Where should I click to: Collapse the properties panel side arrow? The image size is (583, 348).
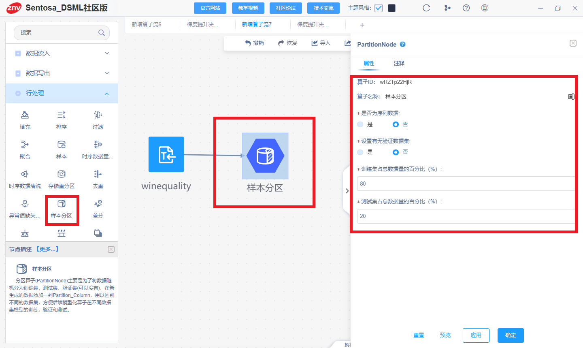(347, 191)
